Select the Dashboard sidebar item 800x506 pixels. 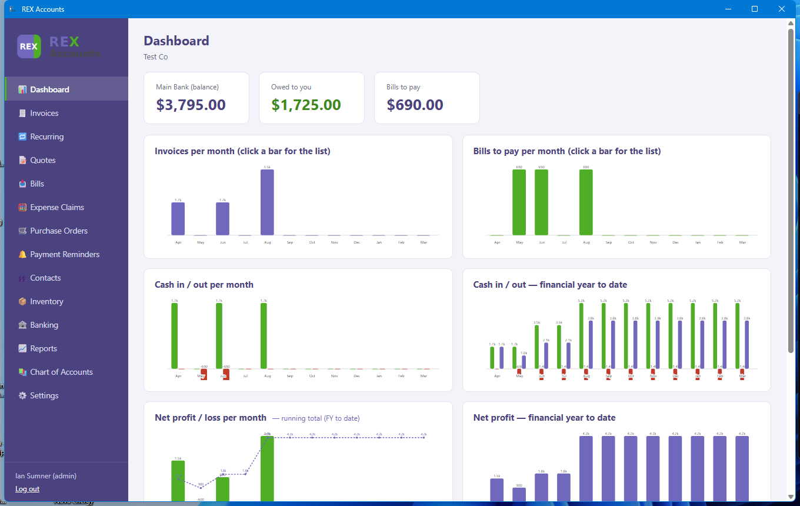[x=66, y=89]
